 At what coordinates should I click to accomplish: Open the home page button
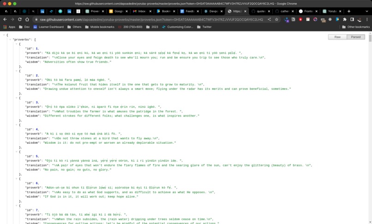click(x=27, y=19)
